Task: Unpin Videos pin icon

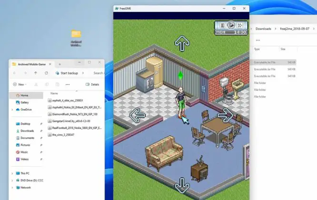Action: [x=41, y=160]
